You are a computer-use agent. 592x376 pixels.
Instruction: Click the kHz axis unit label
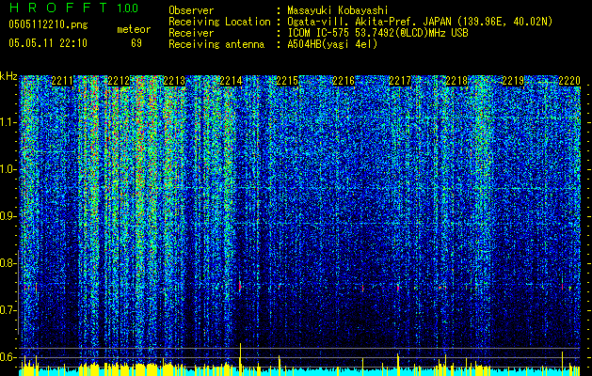pyautogui.click(x=8, y=76)
